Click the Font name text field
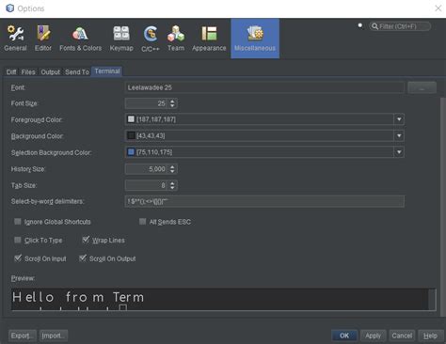This screenshot has height=344, width=446. tap(264, 87)
